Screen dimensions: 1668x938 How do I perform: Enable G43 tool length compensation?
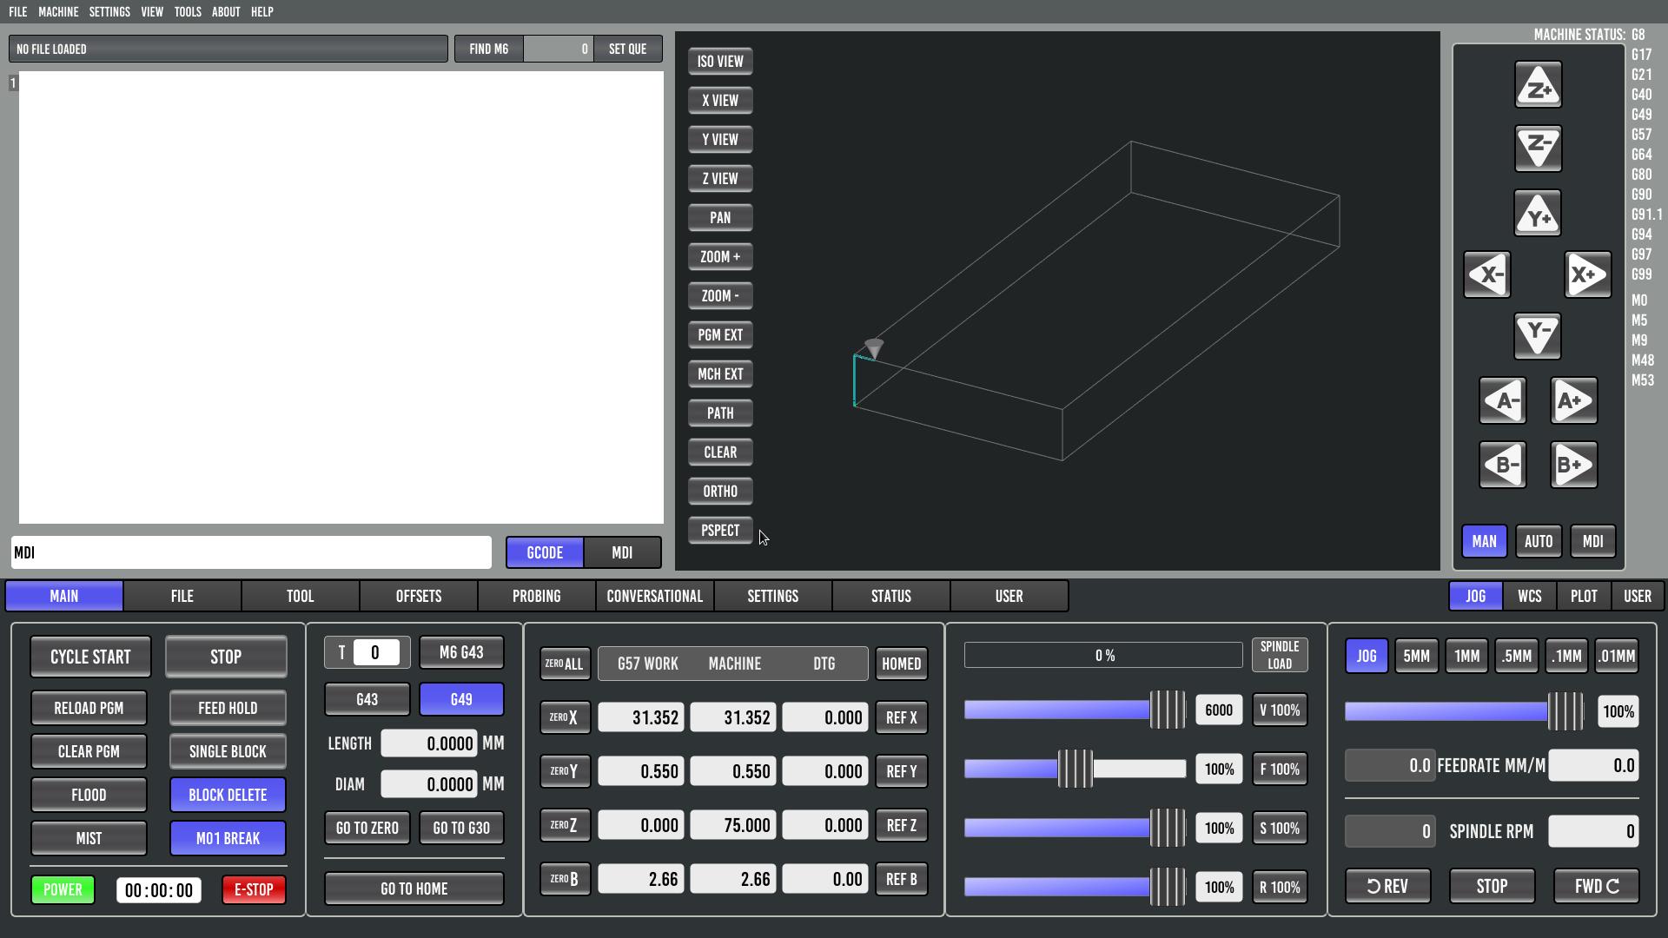coord(367,699)
